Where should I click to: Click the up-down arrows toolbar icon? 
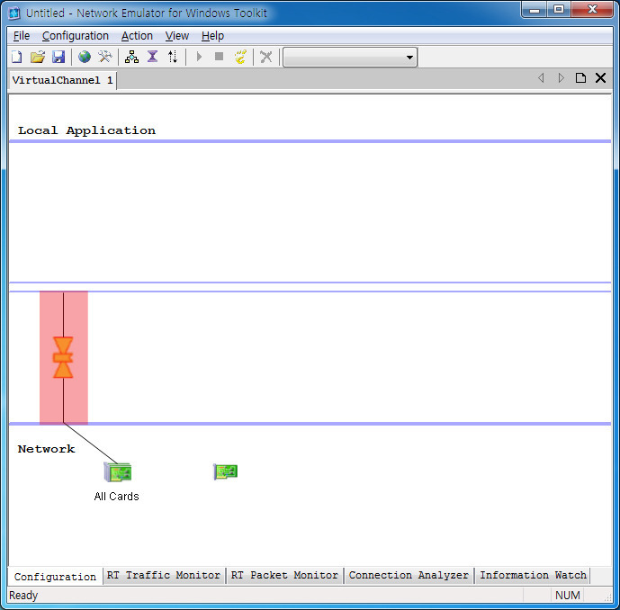point(173,57)
